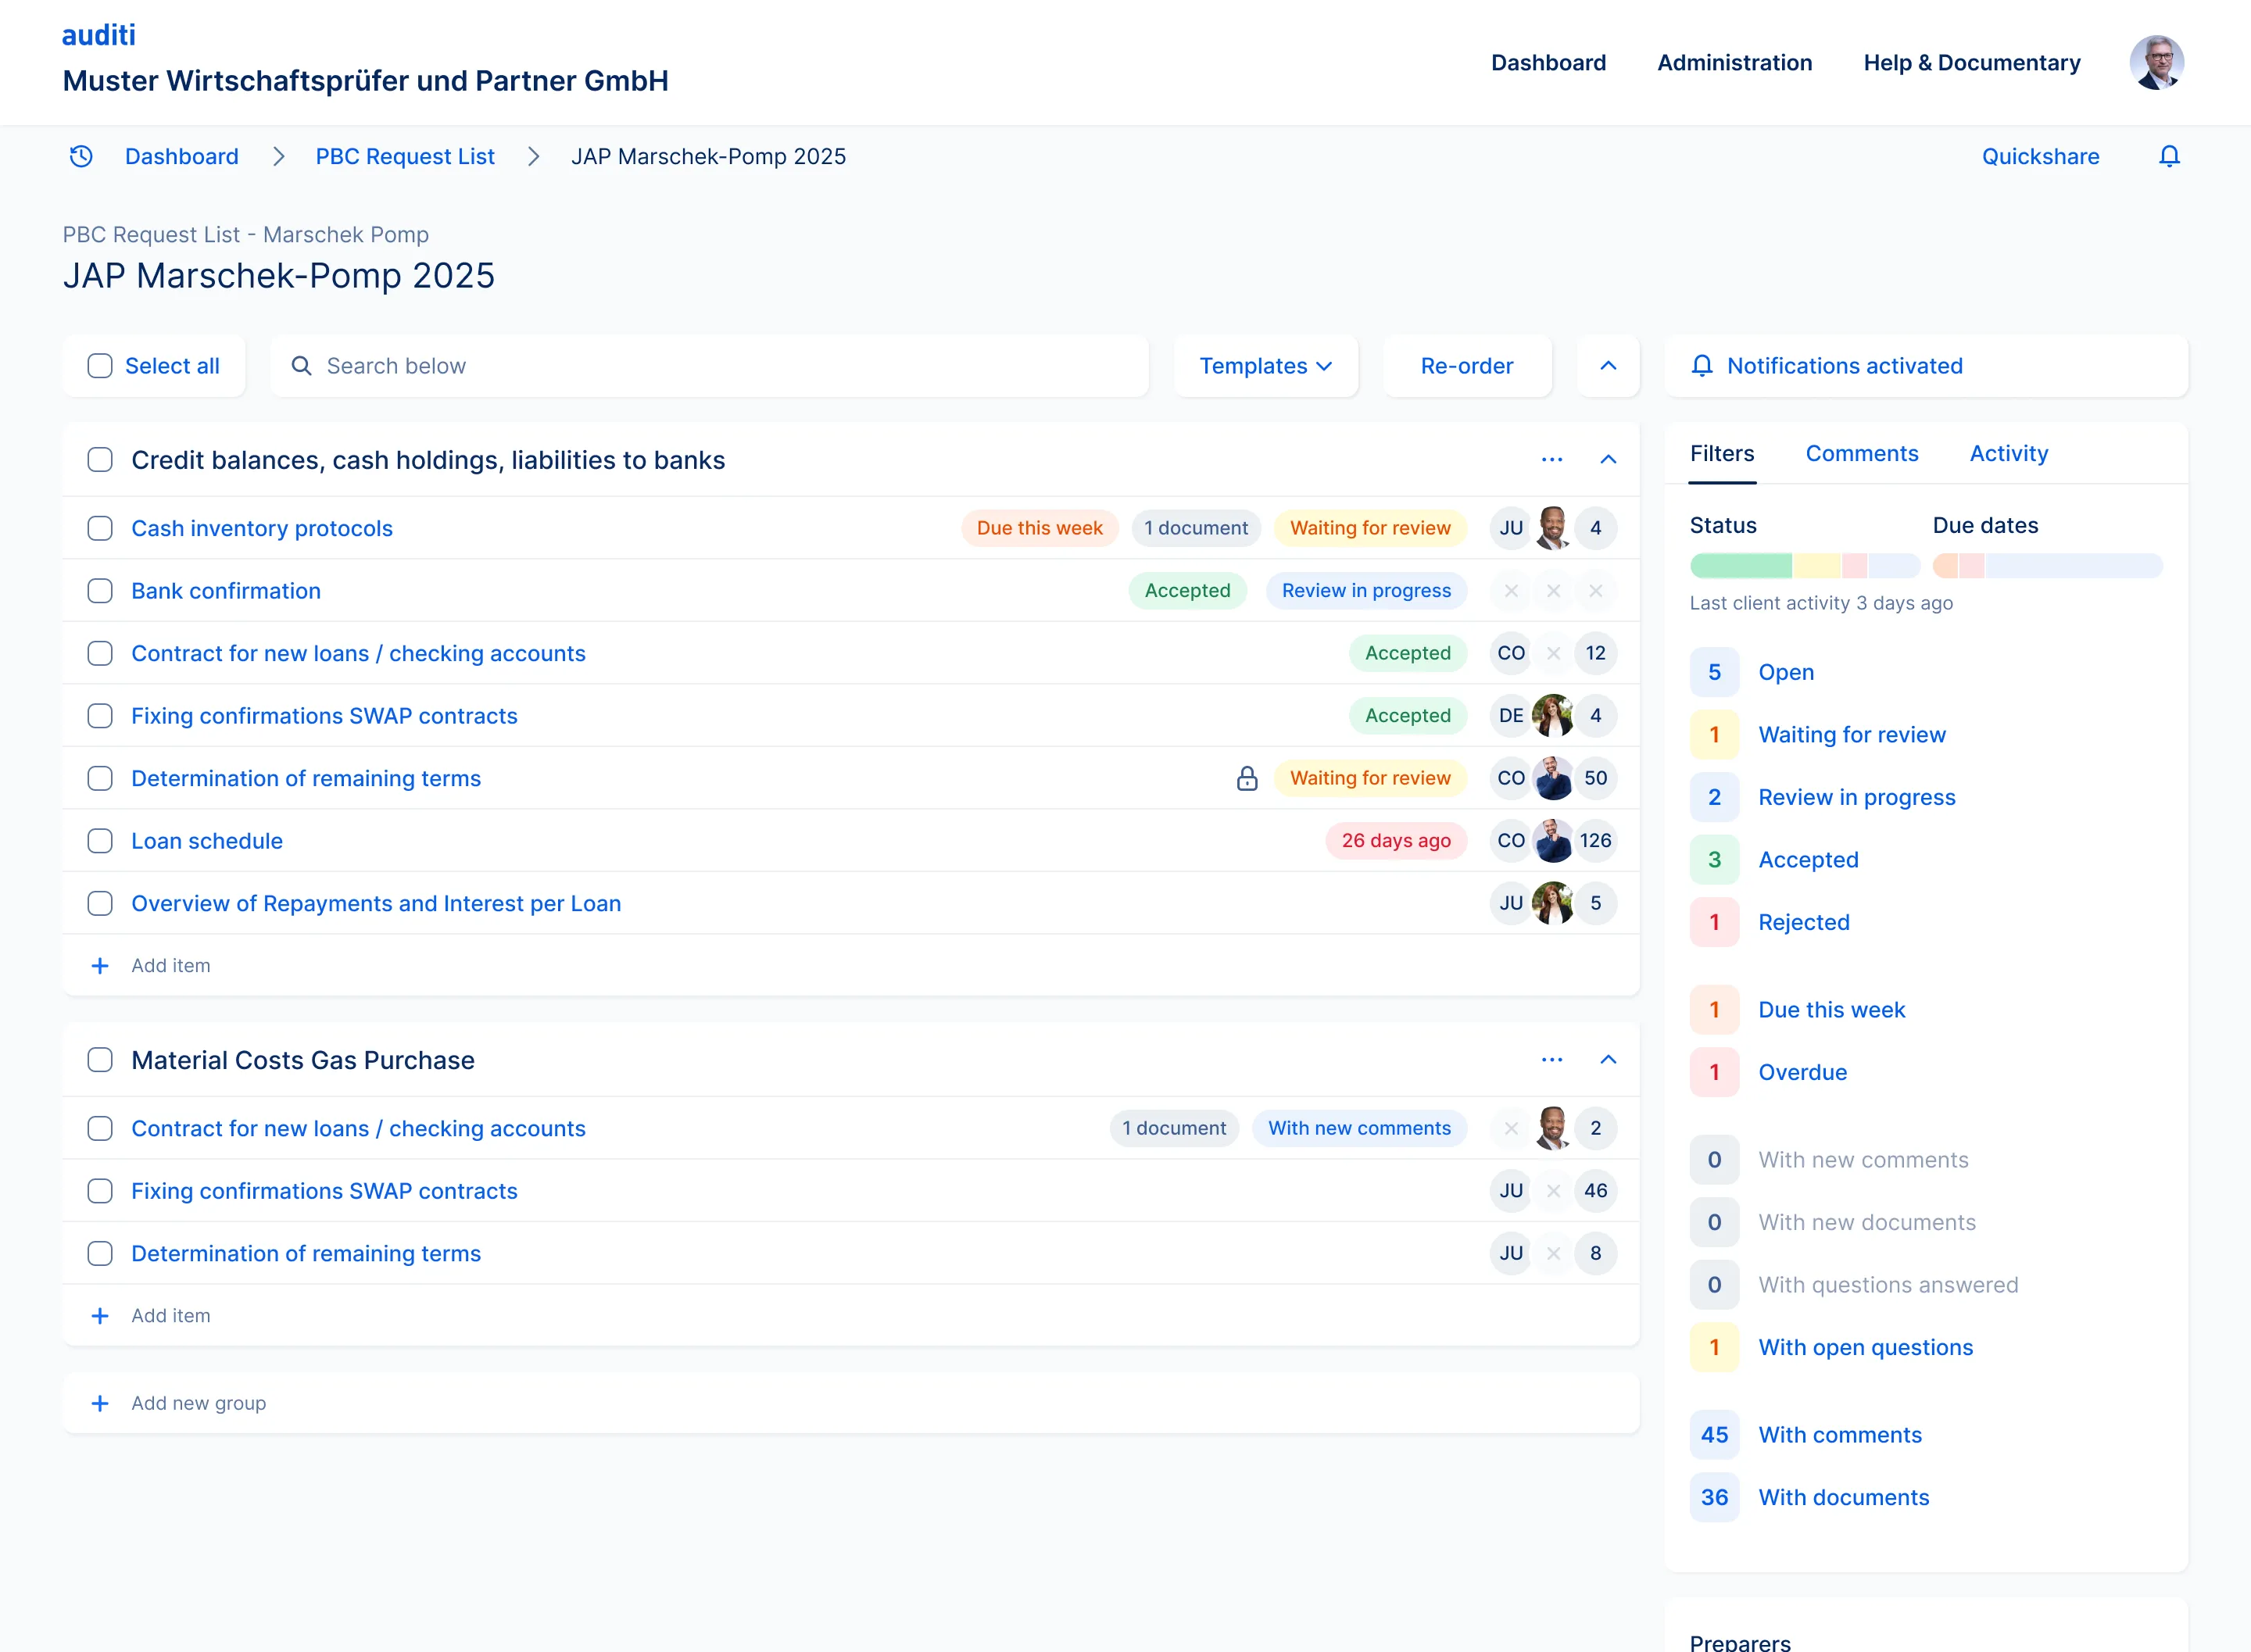The image size is (2251, 1652).
Task: Open the notification bell in breadcrumb bar
Action: (x=2169, y=156)
